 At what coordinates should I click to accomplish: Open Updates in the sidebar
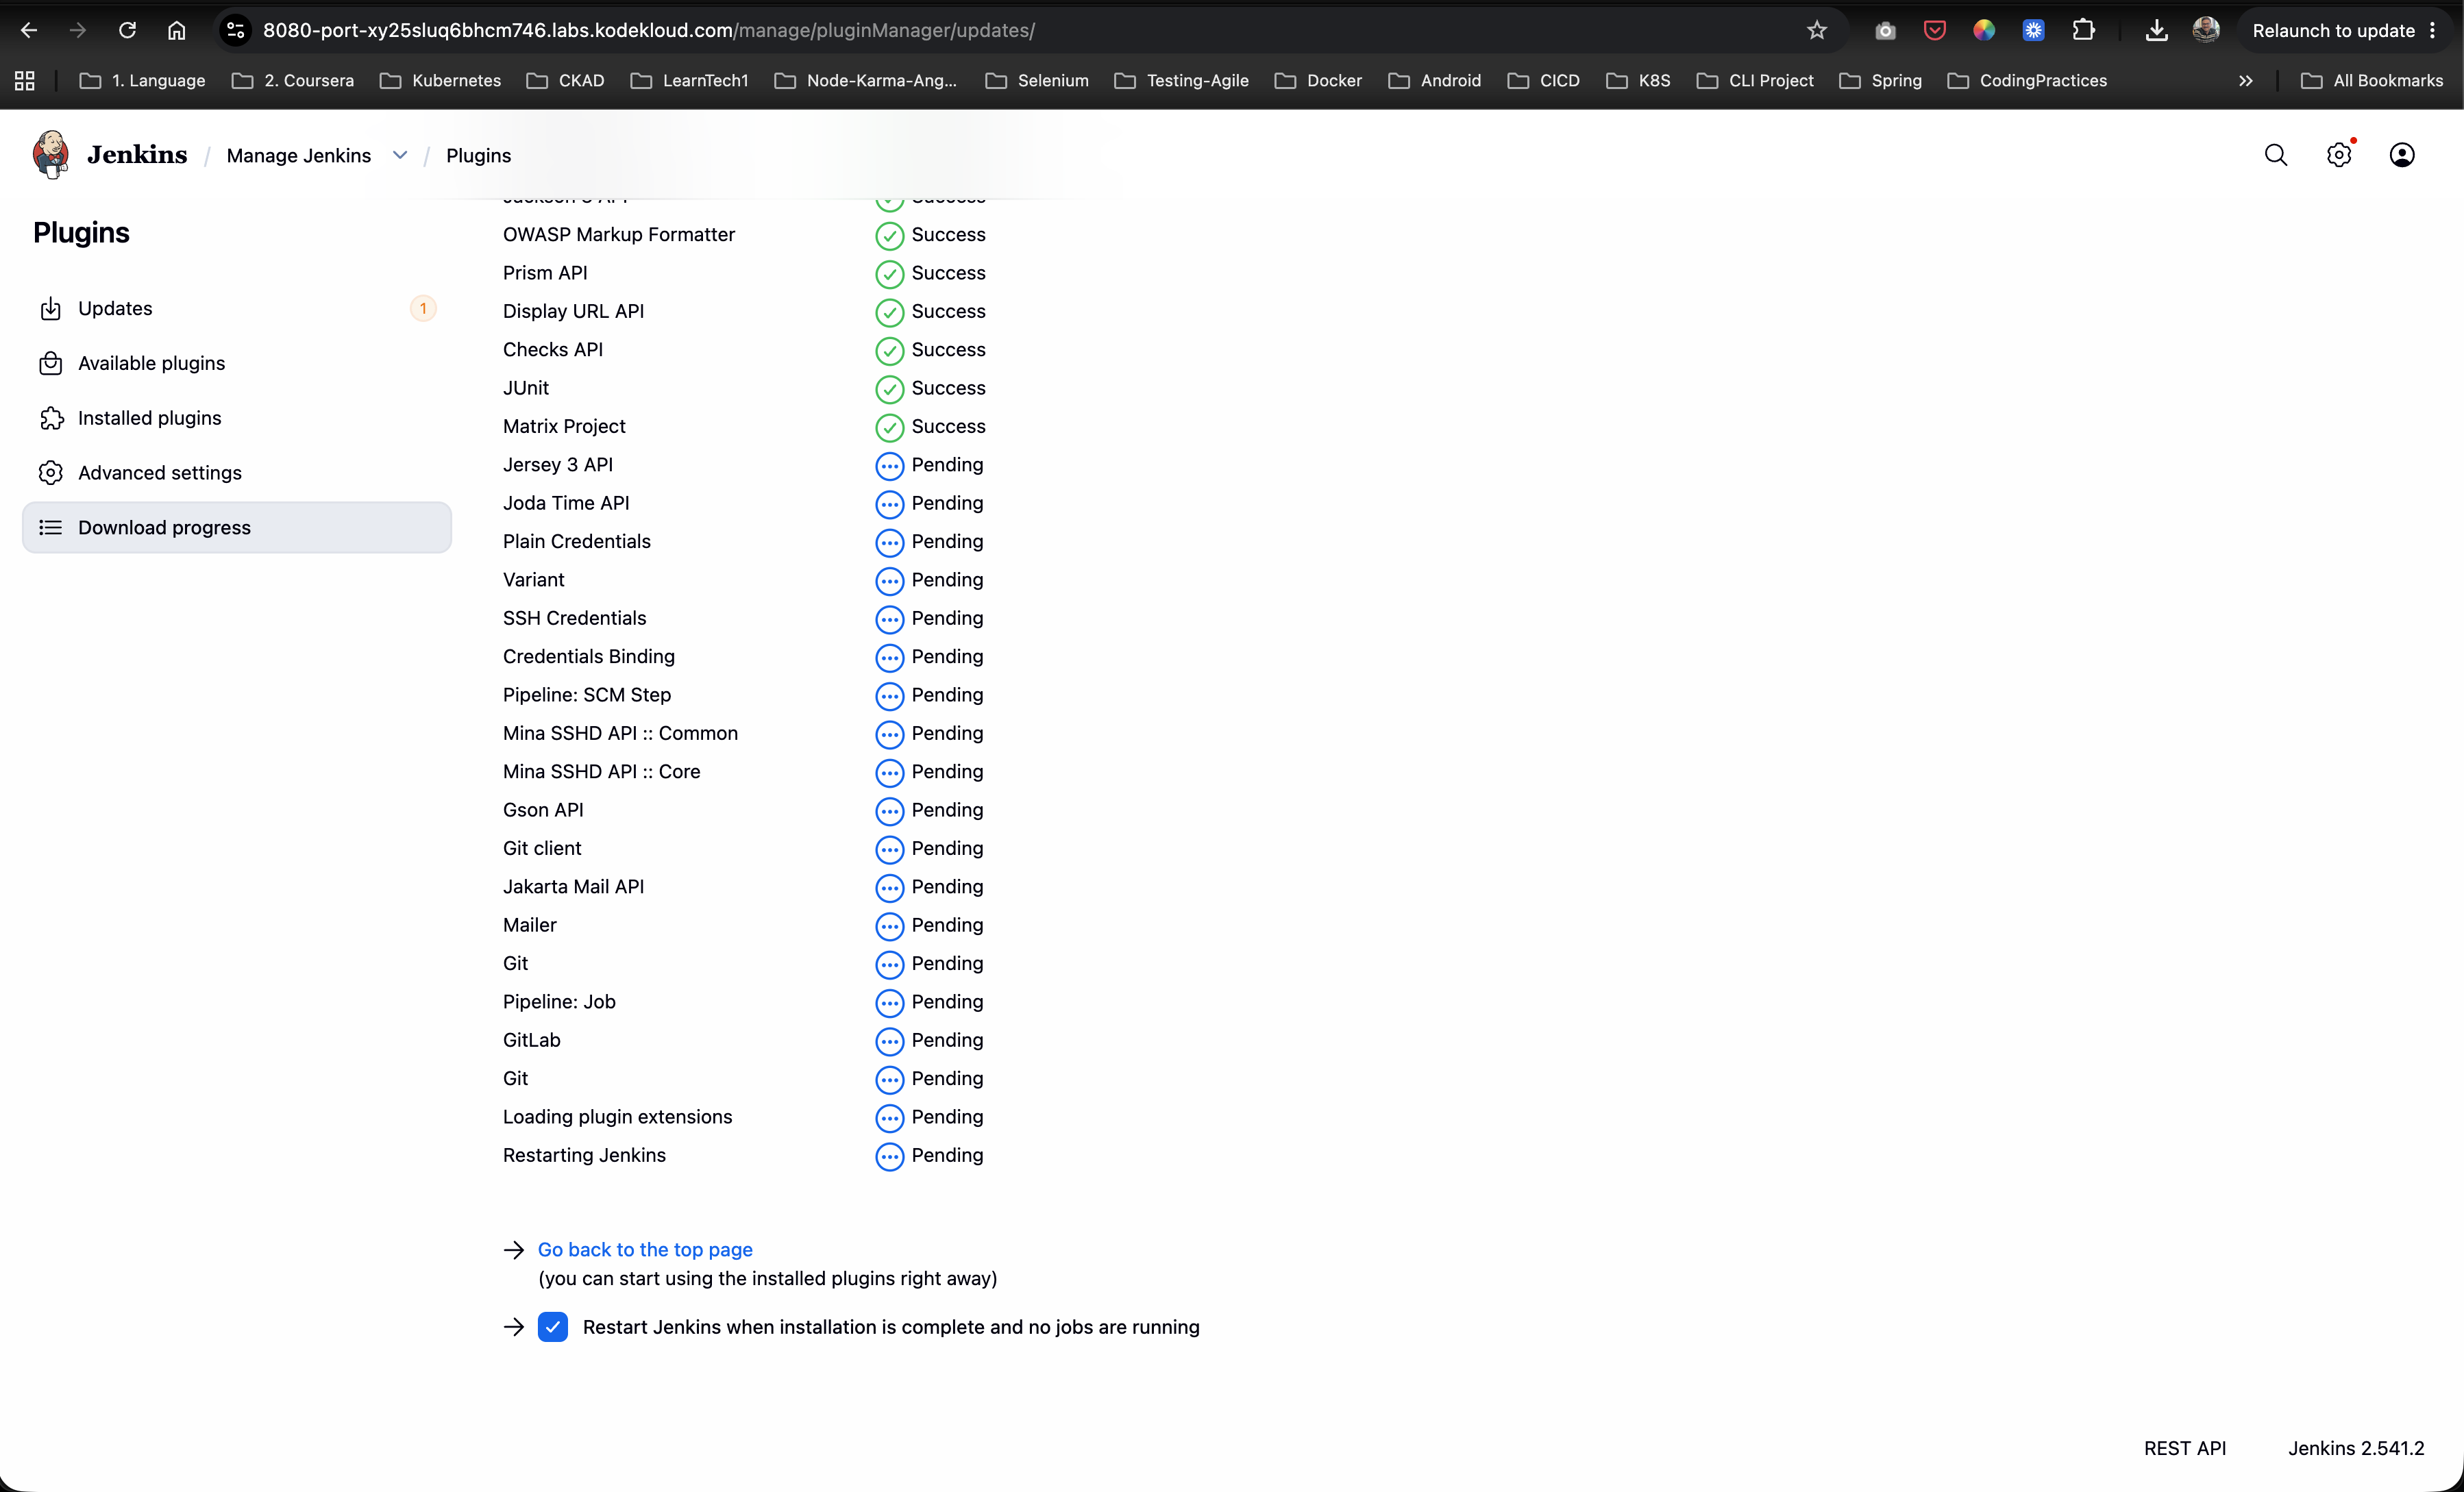pos(237,308)
